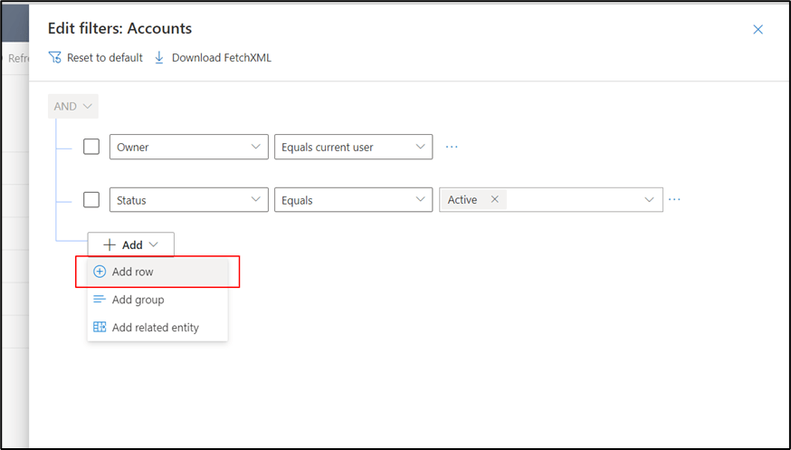
Task: Choose Add related entity menu option
Action: pyautogui.click(x=155, y=328)
